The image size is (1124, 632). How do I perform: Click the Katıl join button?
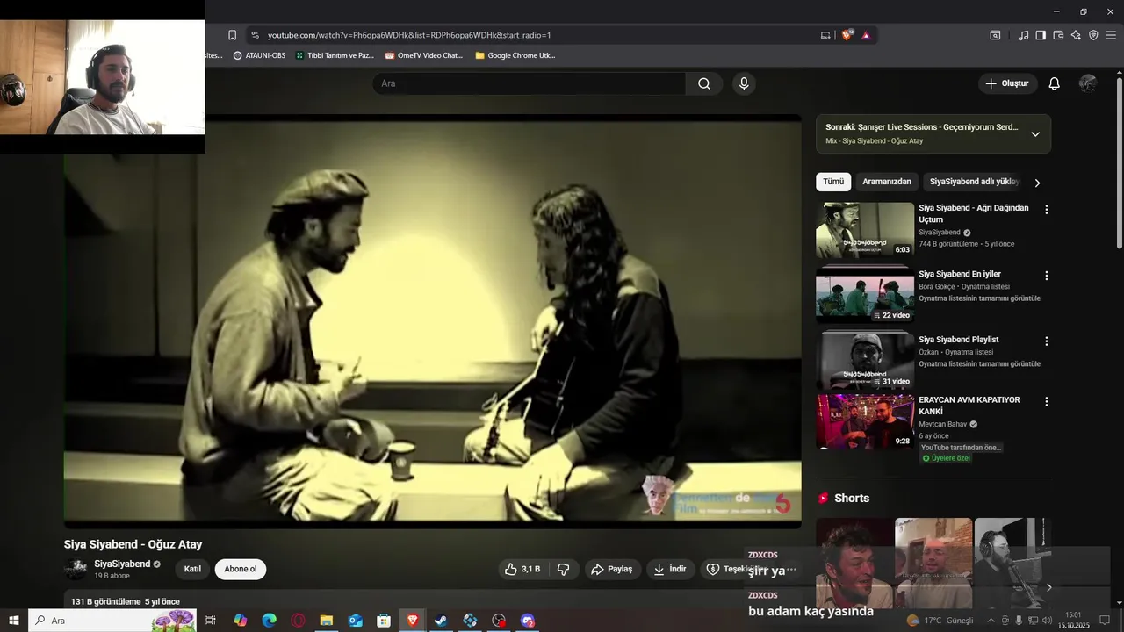click(192, 569)
